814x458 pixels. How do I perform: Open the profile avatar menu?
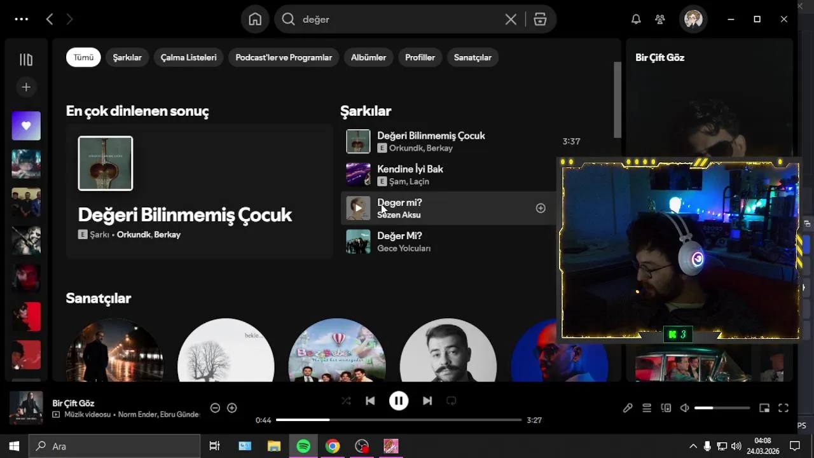(x=693, y=19)
